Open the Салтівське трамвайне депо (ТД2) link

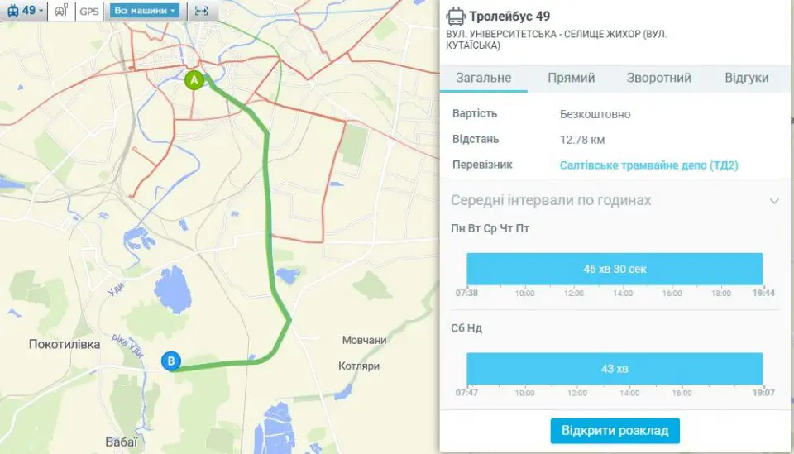pos(648,165)
